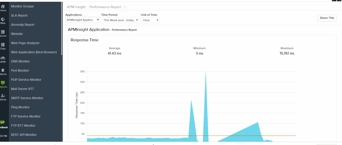The image size is (342, 145).
Task: Open the Web globe icon
Action: pos(3,19)
